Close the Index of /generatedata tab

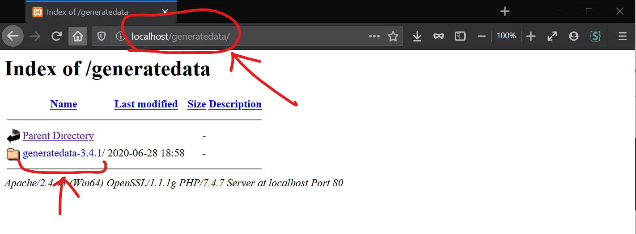[165, 12]
